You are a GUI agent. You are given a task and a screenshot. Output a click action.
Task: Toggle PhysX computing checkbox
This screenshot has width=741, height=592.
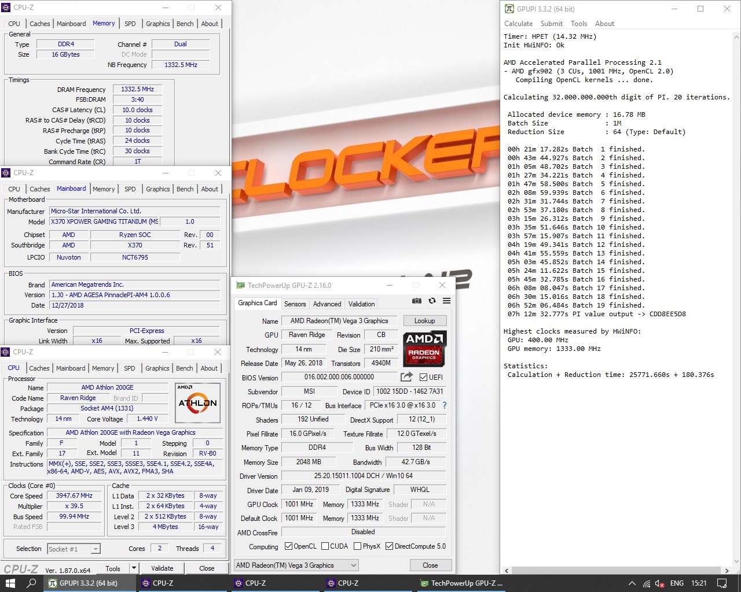click(357, 546)
